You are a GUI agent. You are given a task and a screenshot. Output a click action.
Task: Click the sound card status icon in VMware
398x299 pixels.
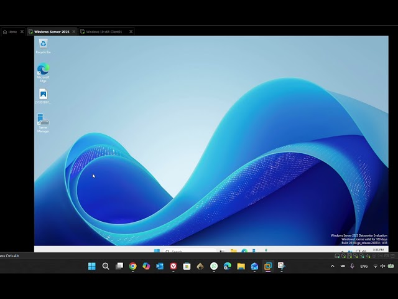click(x=368, y=256)
